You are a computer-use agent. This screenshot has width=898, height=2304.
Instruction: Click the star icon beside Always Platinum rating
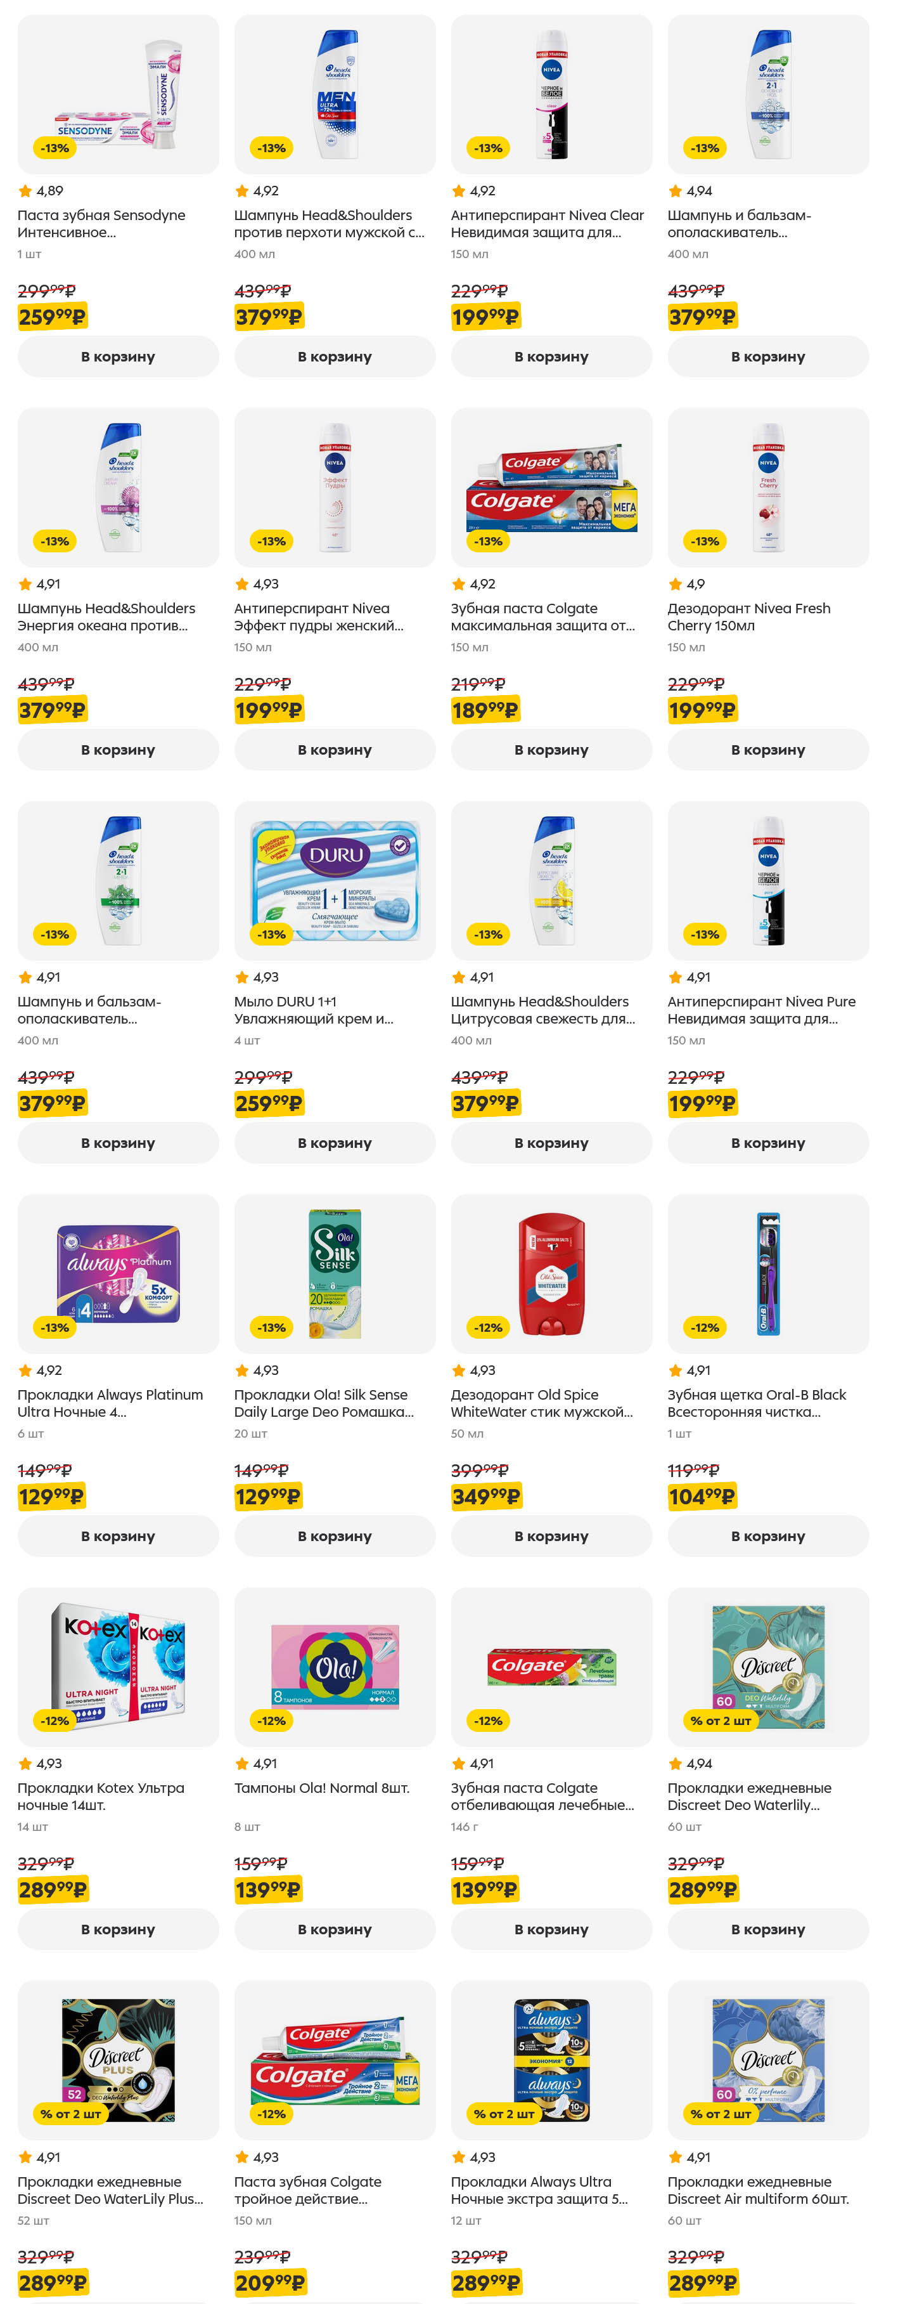(25, 1371)
